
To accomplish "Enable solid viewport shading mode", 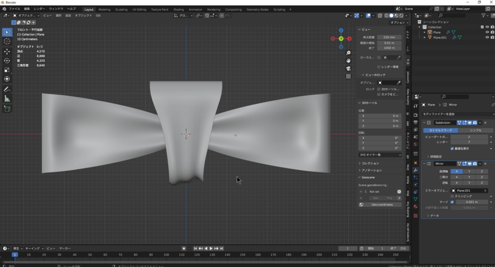I will pyautogui.click(x=391, y=16).
